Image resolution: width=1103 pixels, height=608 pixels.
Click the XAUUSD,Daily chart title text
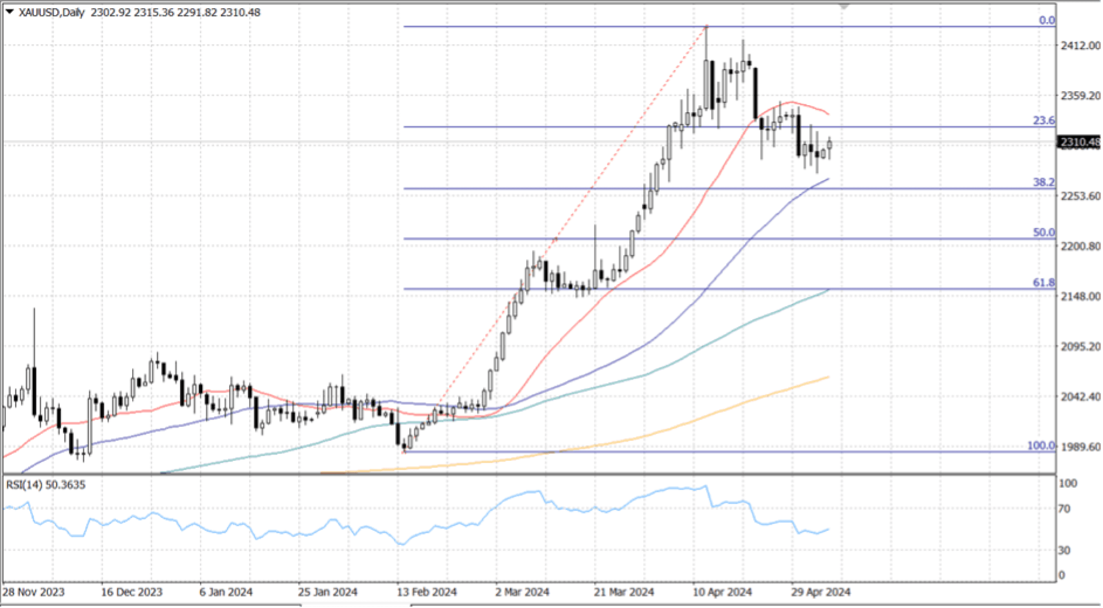tap(52, 12)
